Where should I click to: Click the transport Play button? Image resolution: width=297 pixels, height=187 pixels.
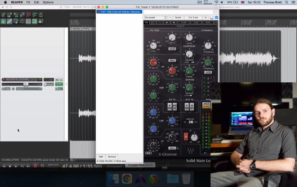[16, 166]
